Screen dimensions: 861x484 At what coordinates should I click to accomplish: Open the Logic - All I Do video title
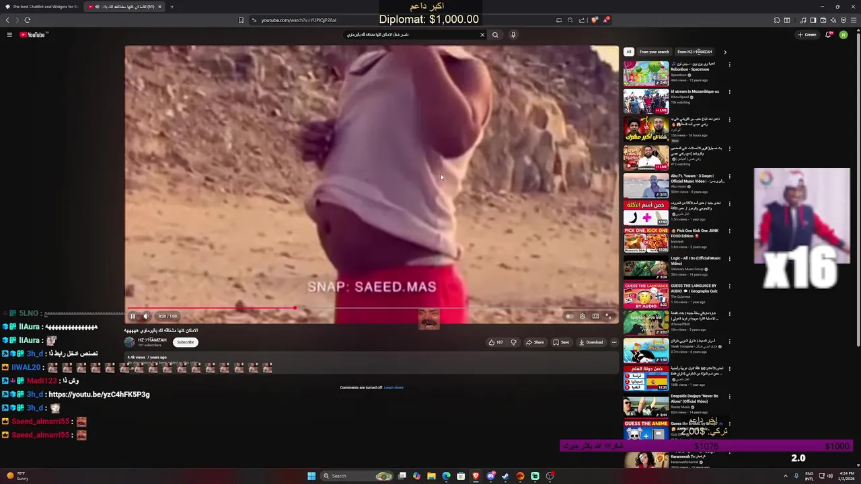pyautogui.click(x=696, y=260)
